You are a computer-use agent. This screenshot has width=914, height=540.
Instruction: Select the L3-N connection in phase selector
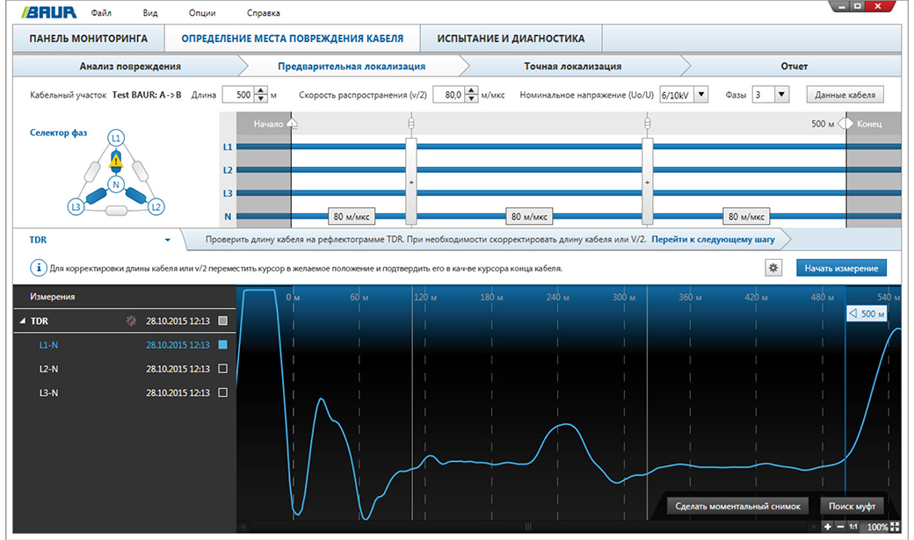(97, 195)
